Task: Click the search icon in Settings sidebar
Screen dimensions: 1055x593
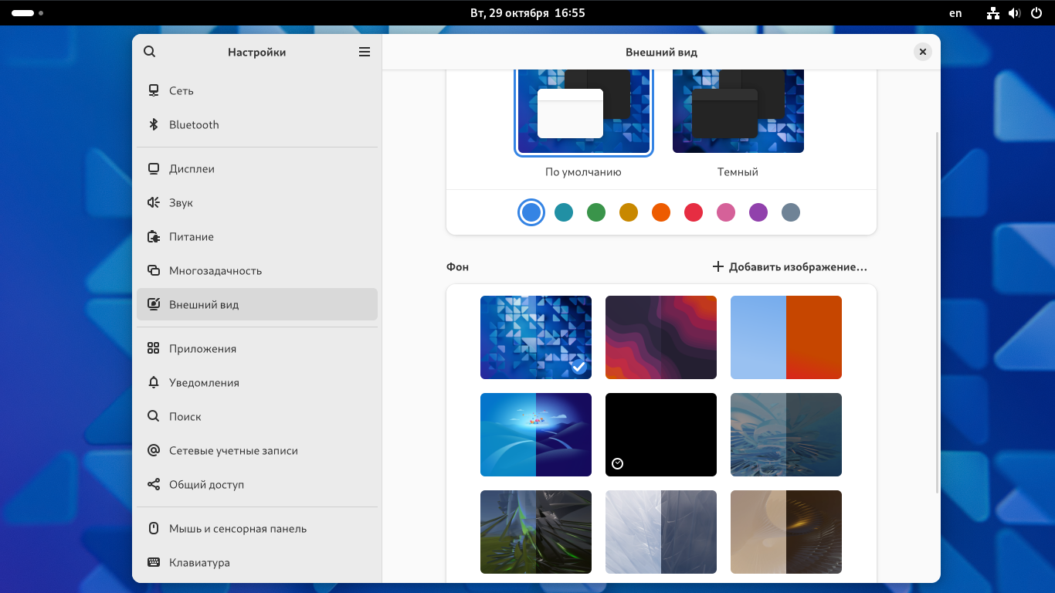Action: pyautogui.click(x=150, y=52)
